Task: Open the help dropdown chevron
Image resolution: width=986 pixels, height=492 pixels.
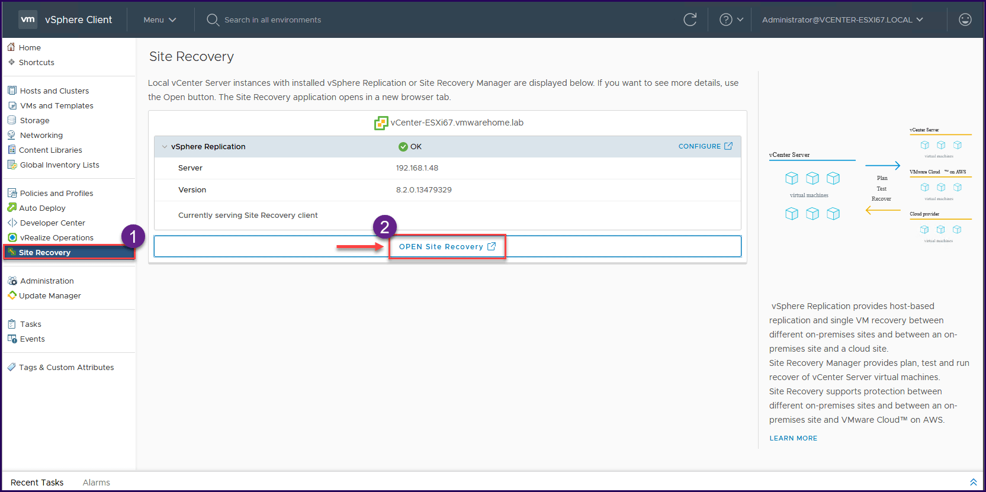Action: click(740, 20)
